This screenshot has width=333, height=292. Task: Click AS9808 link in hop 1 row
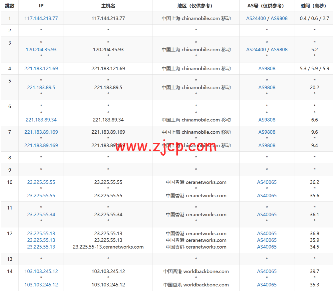coord(279,18)
